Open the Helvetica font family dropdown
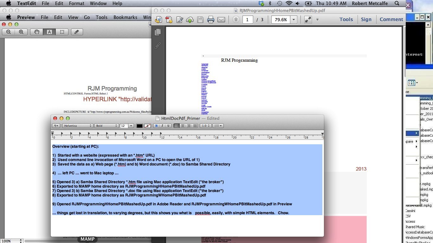The image size is (433, 243). (78, 126)
